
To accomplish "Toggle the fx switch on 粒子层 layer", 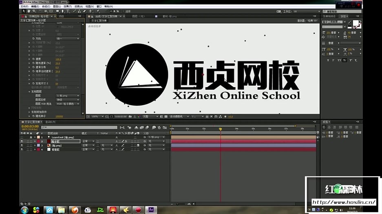I will click(126, 141).
